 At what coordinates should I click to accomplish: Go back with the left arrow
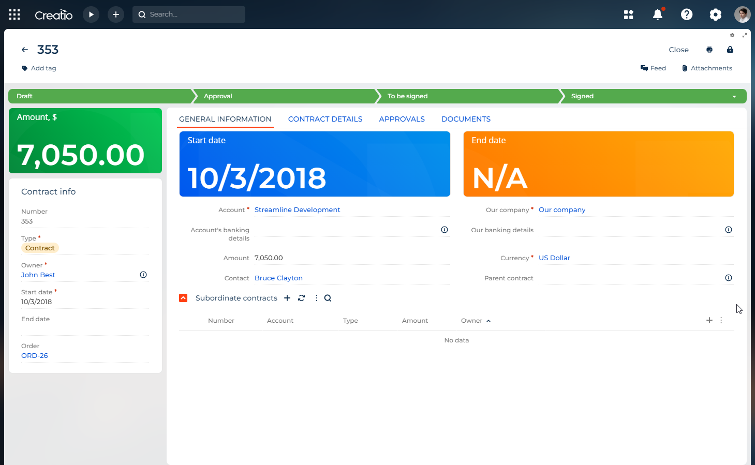click(x=25, y=50)
